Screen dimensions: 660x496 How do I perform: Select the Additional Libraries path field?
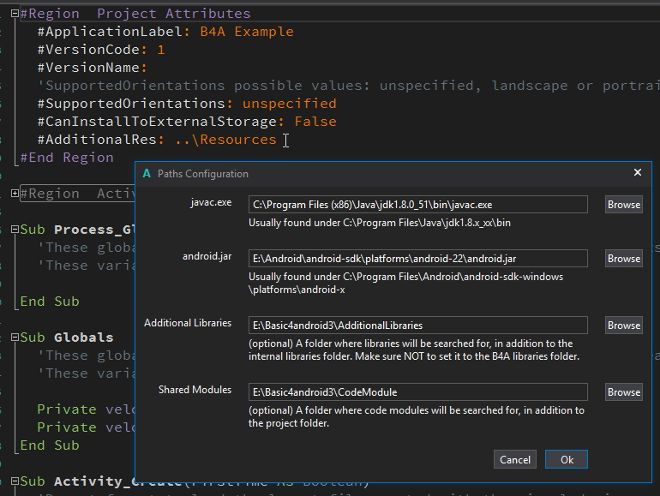[x=417, y=326]
